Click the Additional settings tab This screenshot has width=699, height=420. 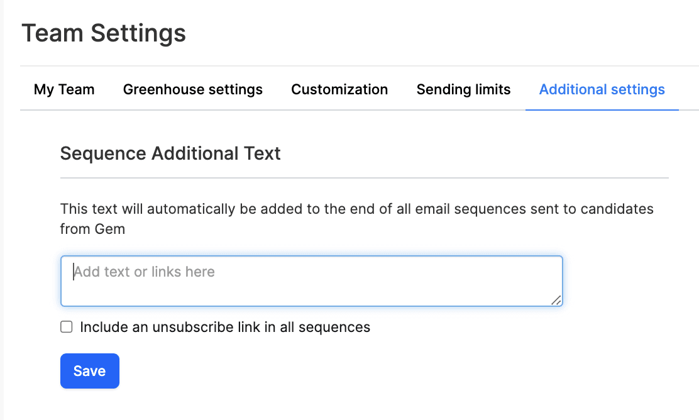click(x=602, y=89)
